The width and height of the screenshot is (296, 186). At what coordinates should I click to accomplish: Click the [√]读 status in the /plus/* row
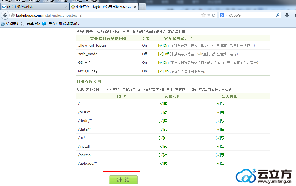click(163, 112)
